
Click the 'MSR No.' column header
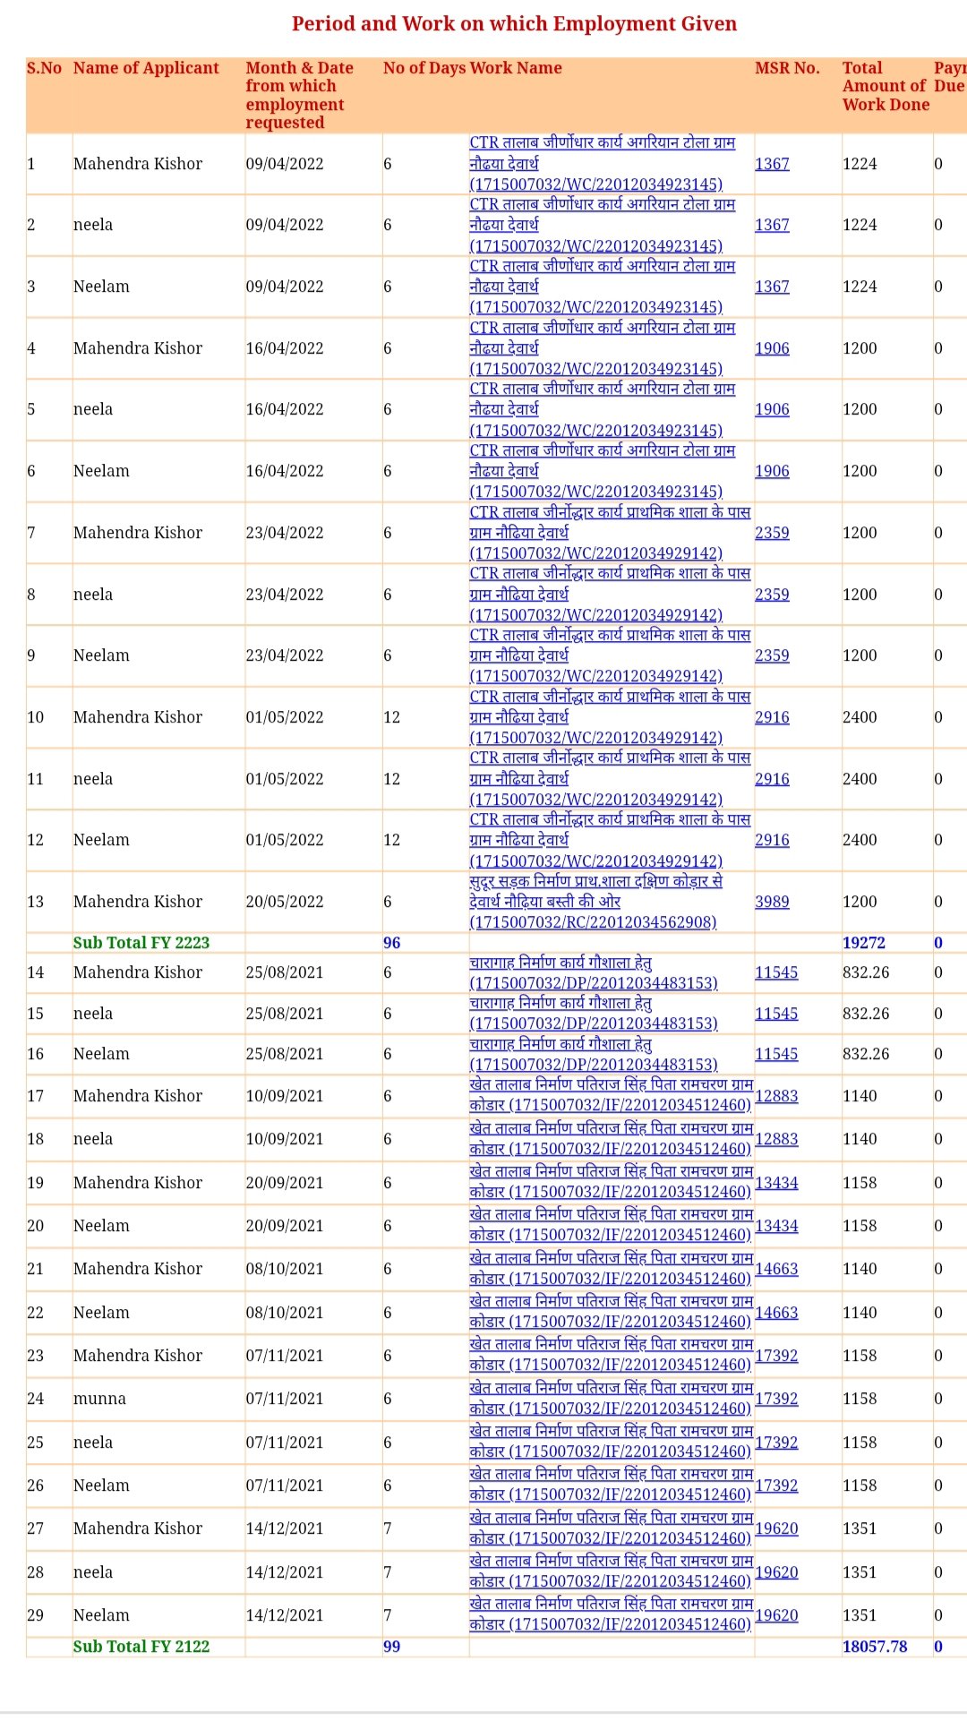787,68
